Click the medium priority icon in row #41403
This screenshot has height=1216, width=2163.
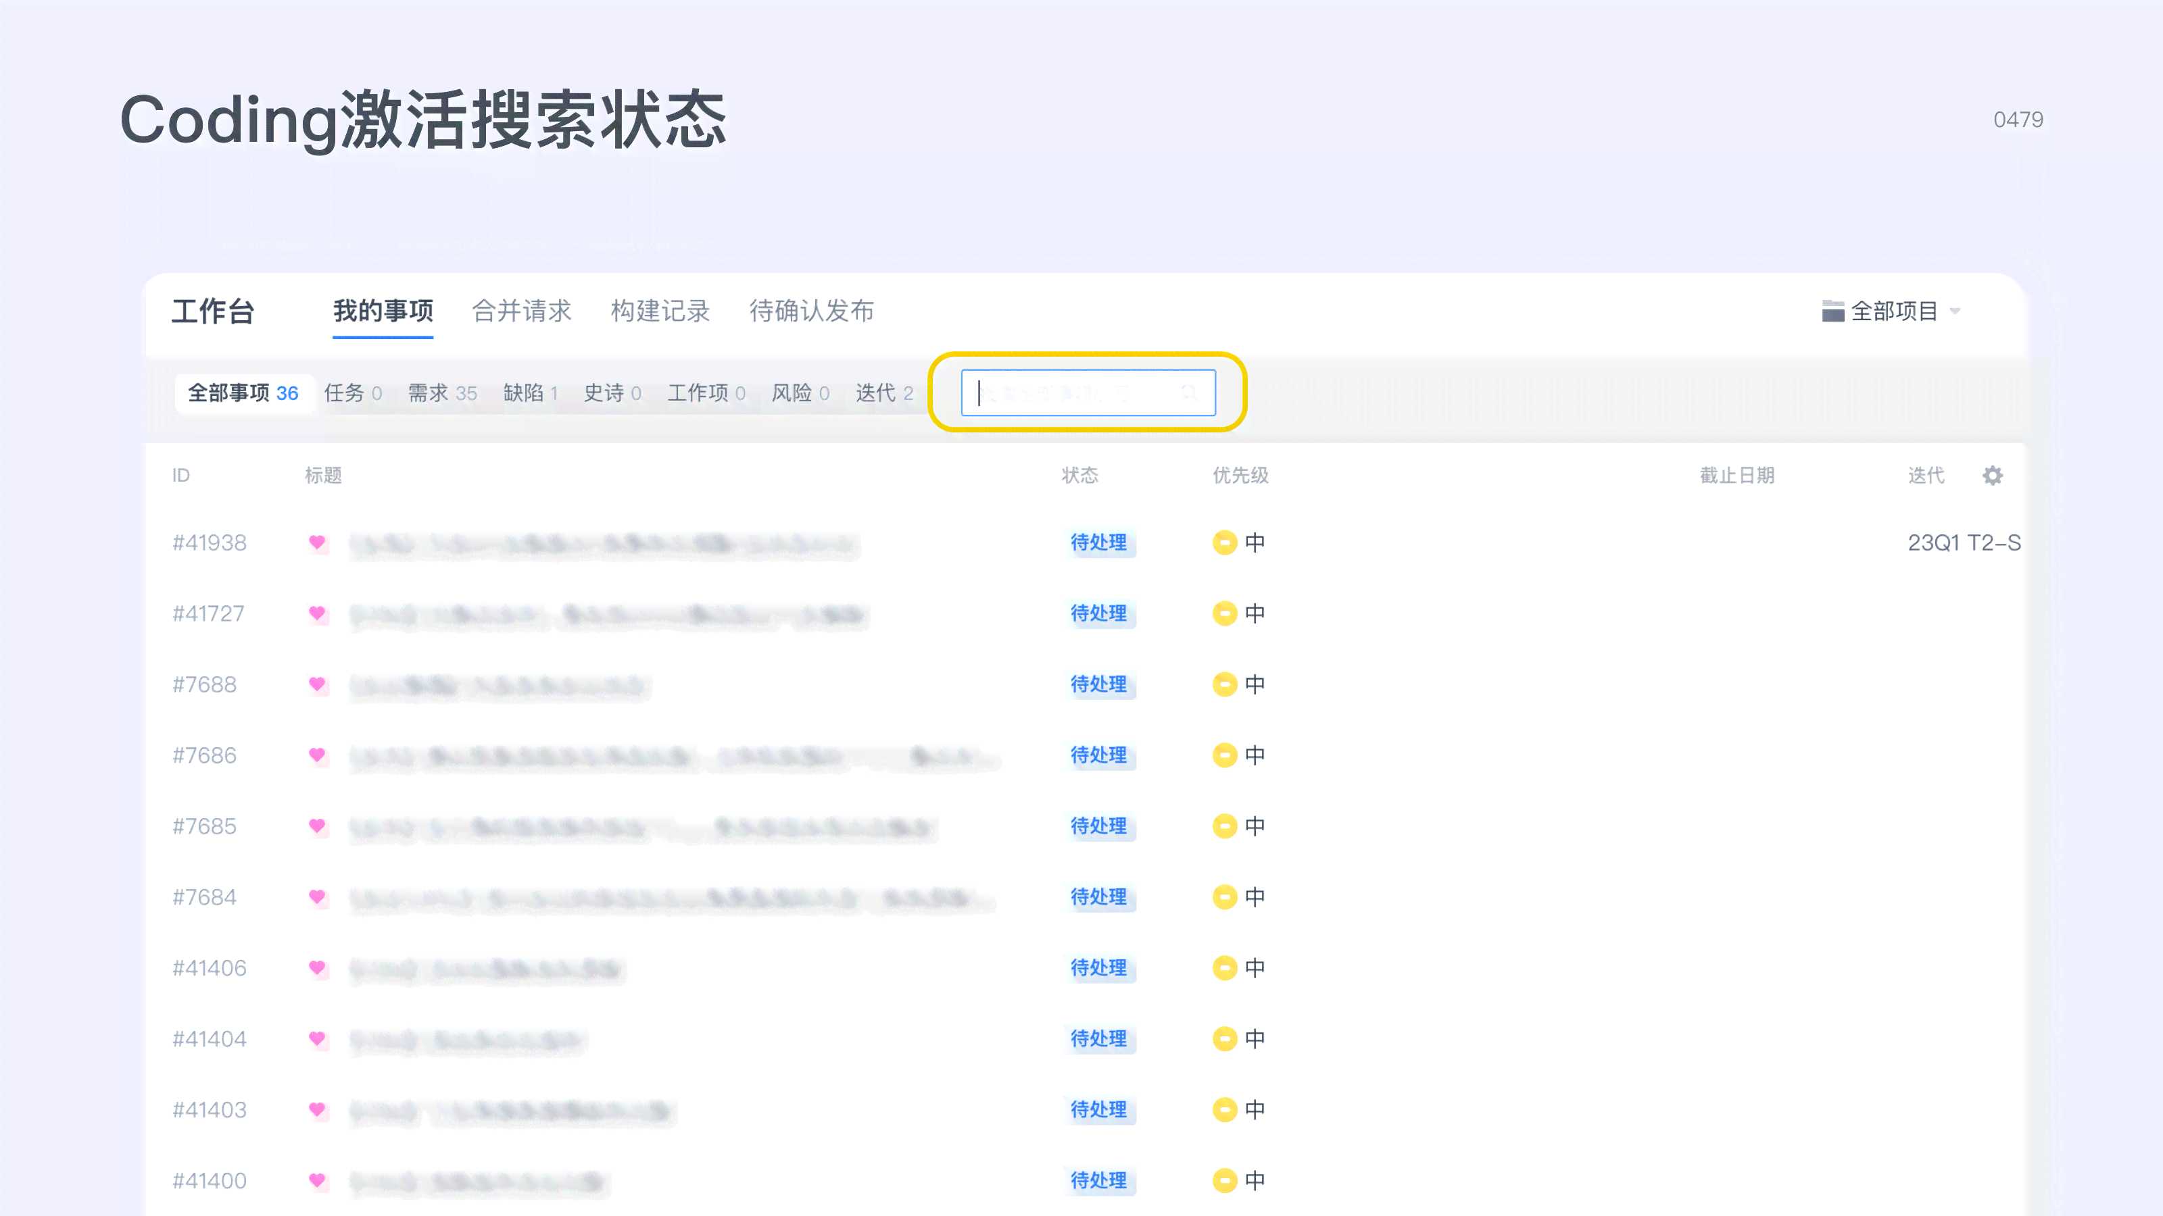pos(1224,1110)
